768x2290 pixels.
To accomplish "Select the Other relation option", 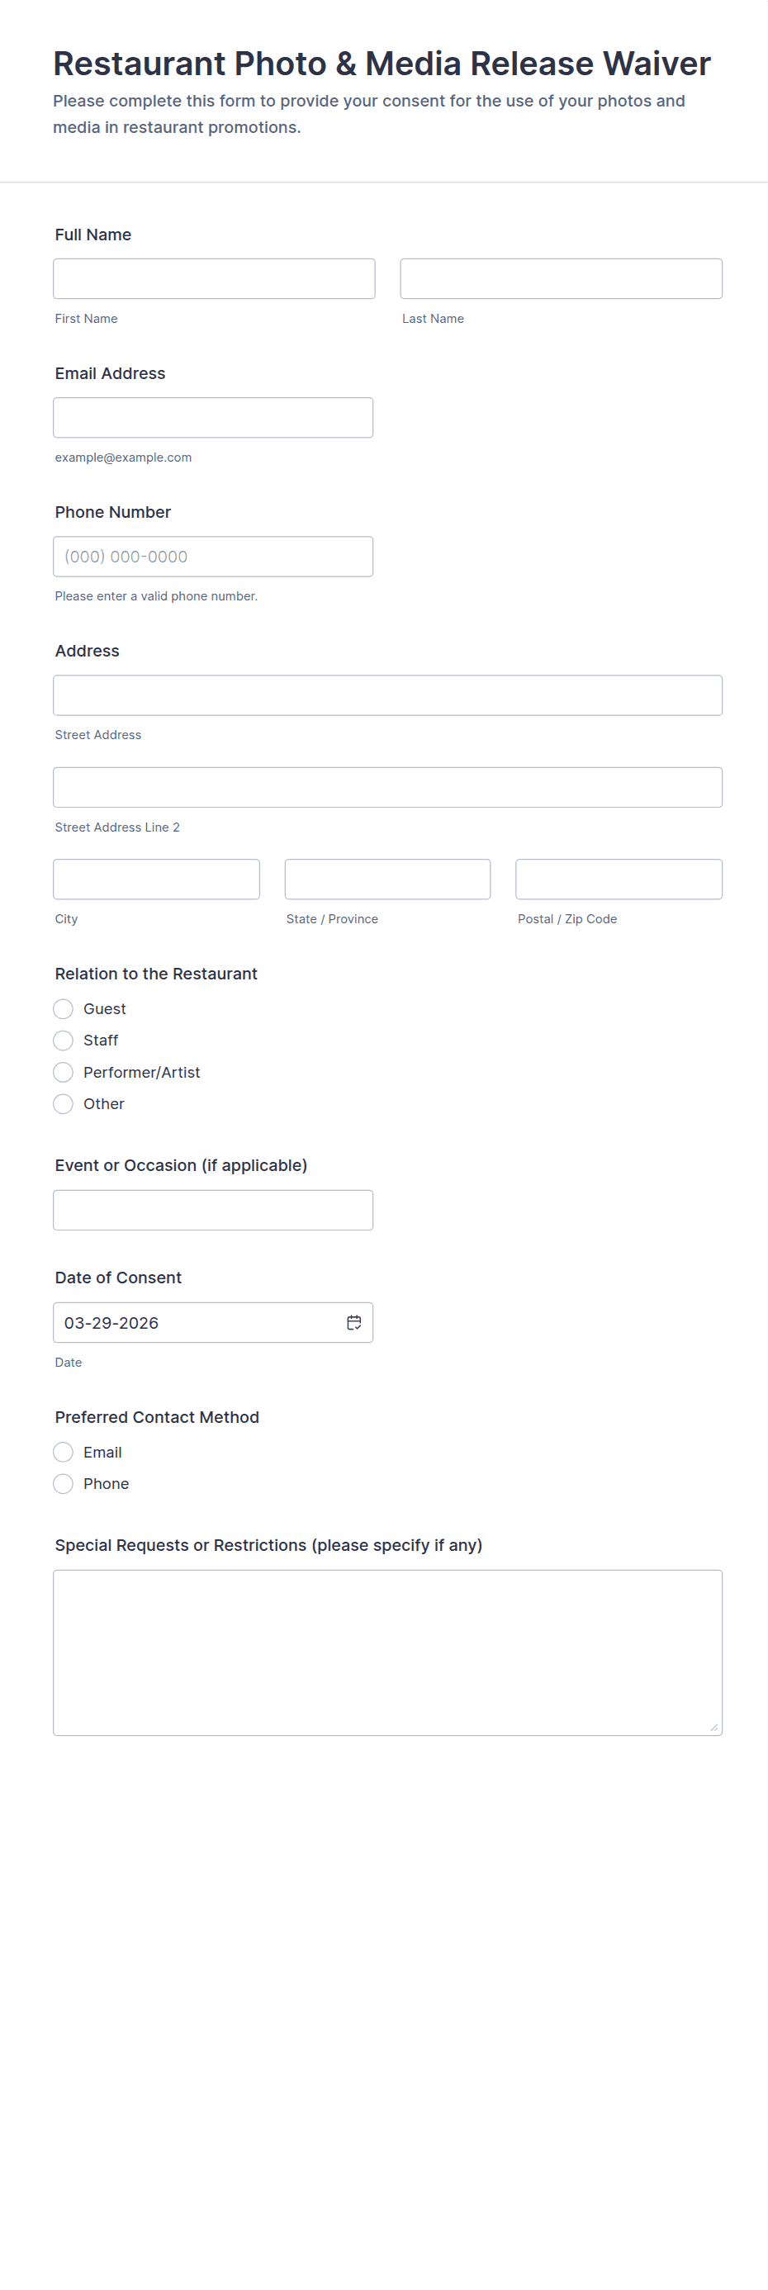I will 63,1103.
